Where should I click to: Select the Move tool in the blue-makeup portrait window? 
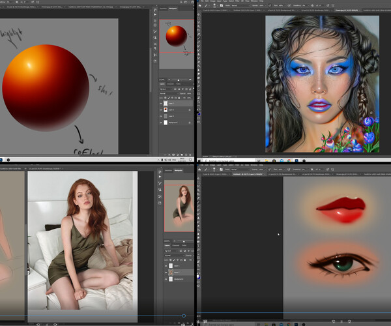pyautogui.click(x=199, y=14)
